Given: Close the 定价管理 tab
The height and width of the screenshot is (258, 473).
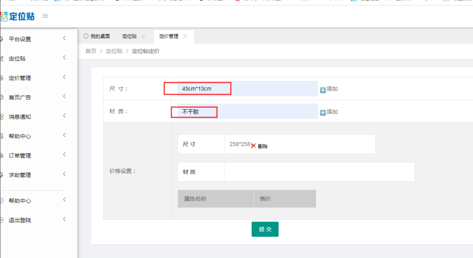Looking at the screenshot, I should click(185, 36).
